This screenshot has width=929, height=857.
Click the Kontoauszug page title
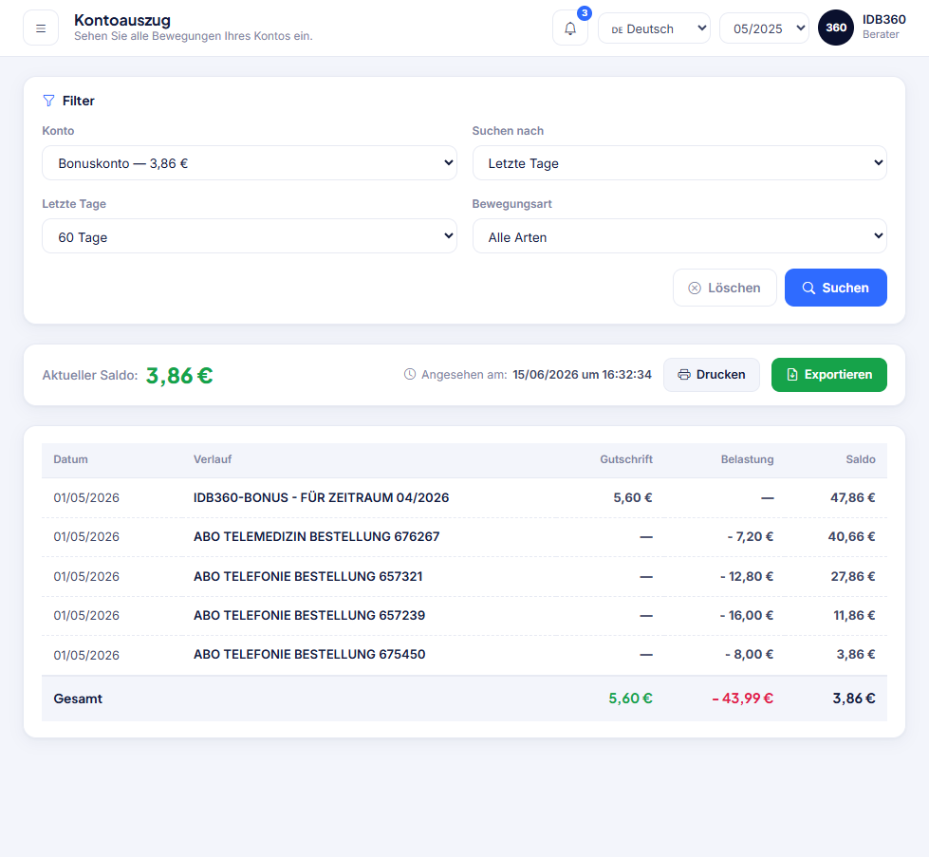click(x=122, y=20)
